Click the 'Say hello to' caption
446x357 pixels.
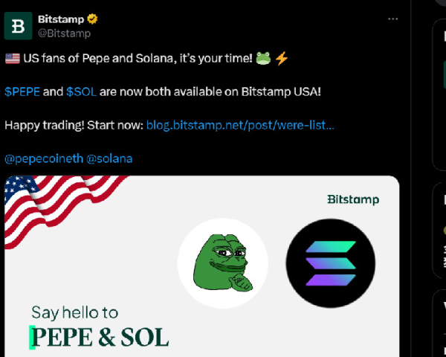74,312
